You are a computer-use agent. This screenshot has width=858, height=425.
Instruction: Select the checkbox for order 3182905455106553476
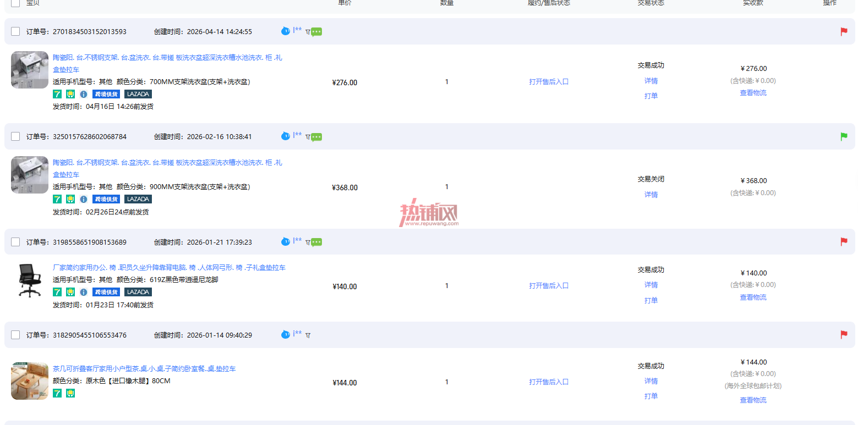pyautogui.click(x=15, y=335)
